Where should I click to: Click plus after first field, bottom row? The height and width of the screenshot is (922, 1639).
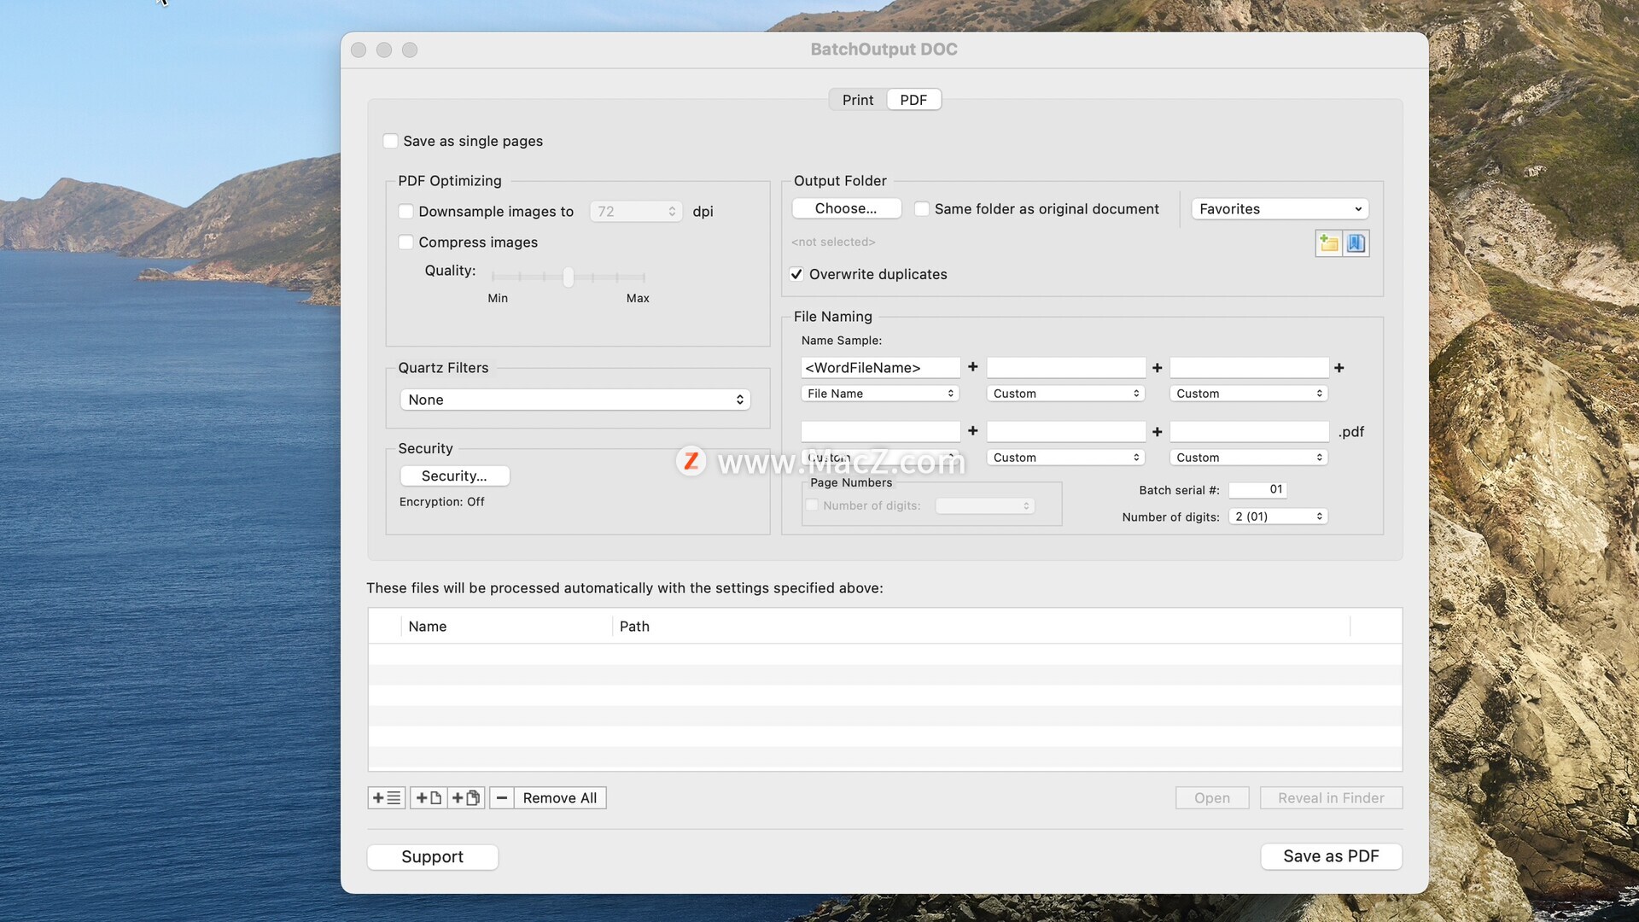tap(973, 431)
